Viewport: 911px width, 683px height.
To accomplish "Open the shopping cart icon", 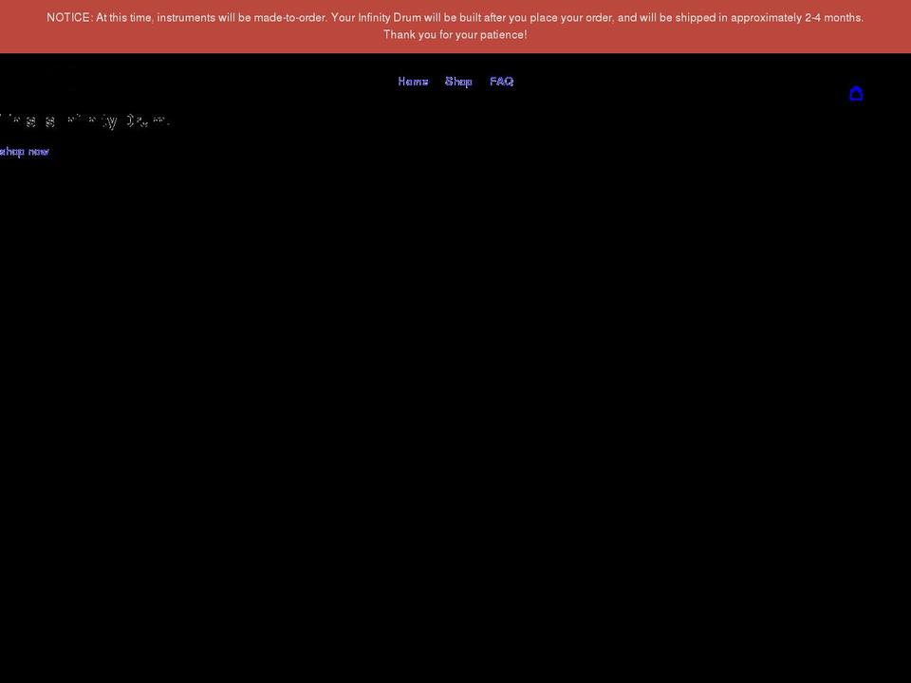I will [856, 93].
